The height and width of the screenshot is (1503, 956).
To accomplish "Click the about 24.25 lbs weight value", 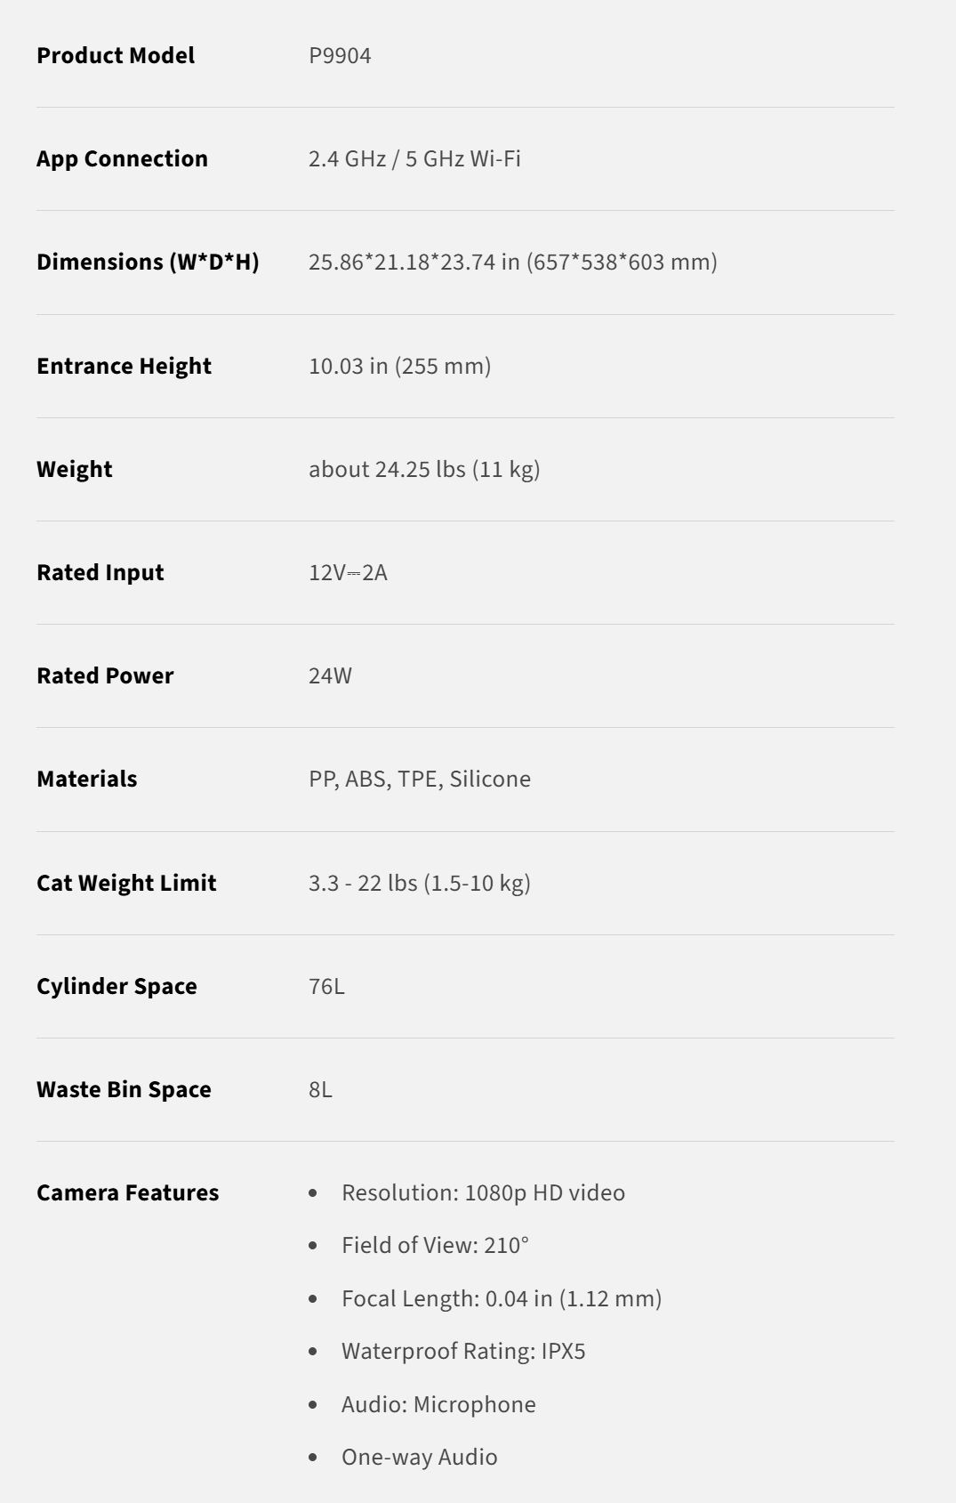I will coord(424,469).
